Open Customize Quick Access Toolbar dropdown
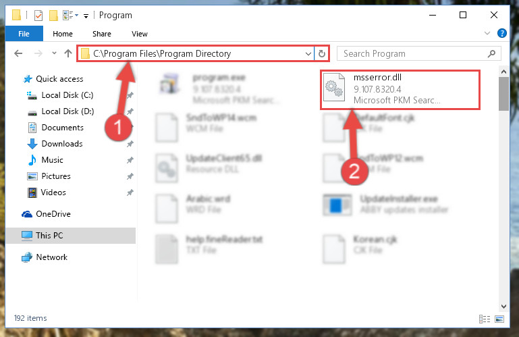Screen dimensions: 519x337 pyautogui.click(x=86, y=16)
